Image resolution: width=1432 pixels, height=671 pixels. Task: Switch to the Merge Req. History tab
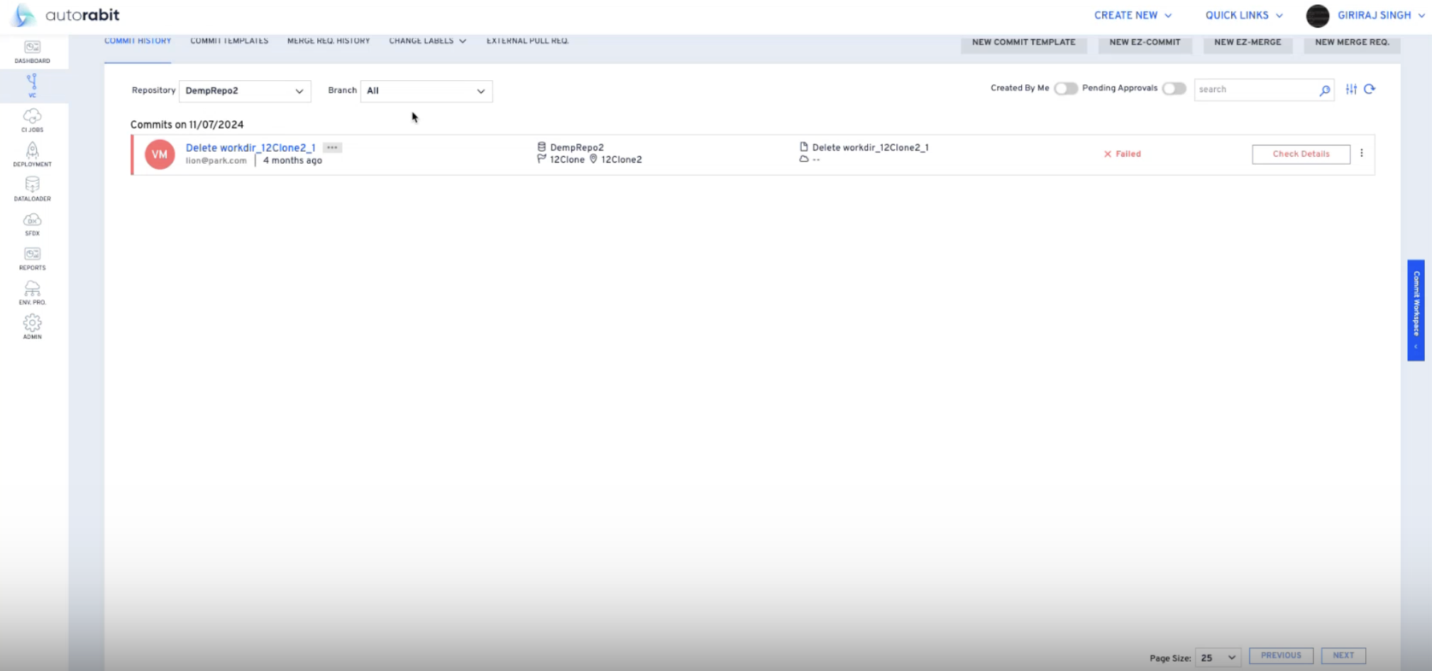click(x=329, y=41)
